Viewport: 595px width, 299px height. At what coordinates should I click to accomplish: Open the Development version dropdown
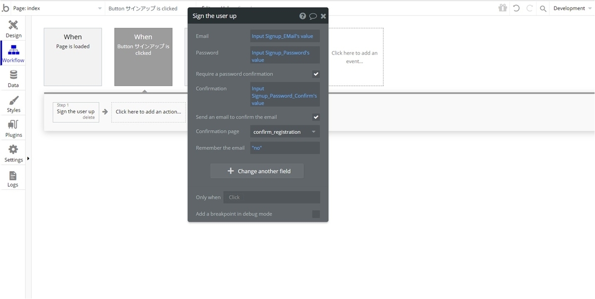[x=573, y=8]
